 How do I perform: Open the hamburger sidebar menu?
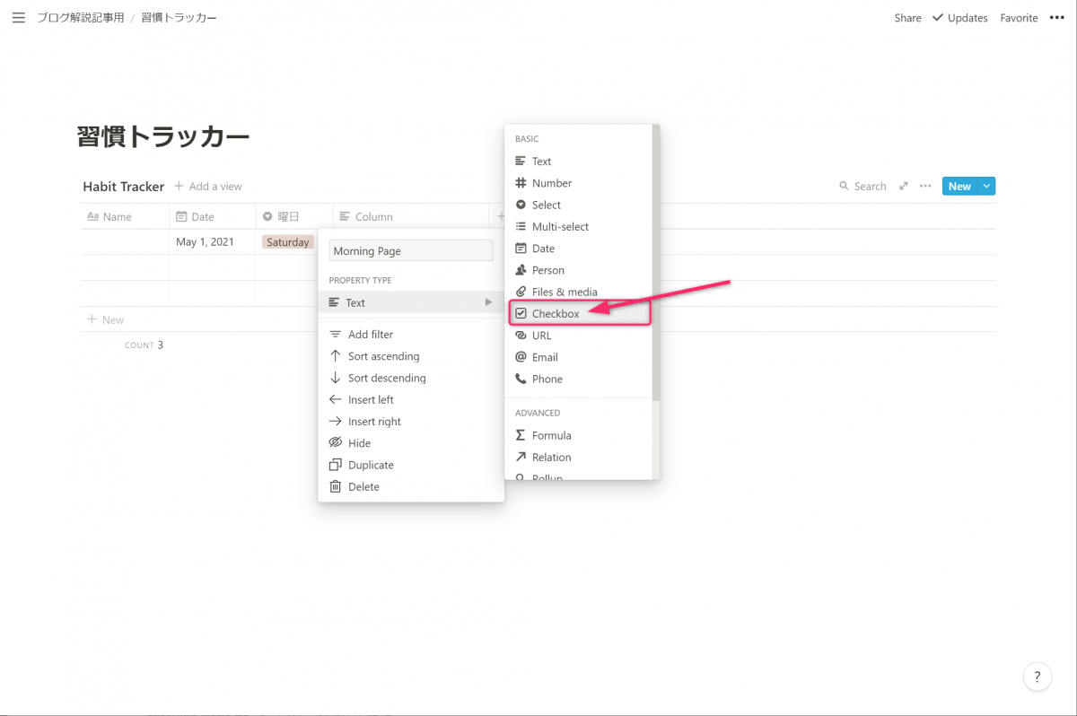click(x=18, y=18)
